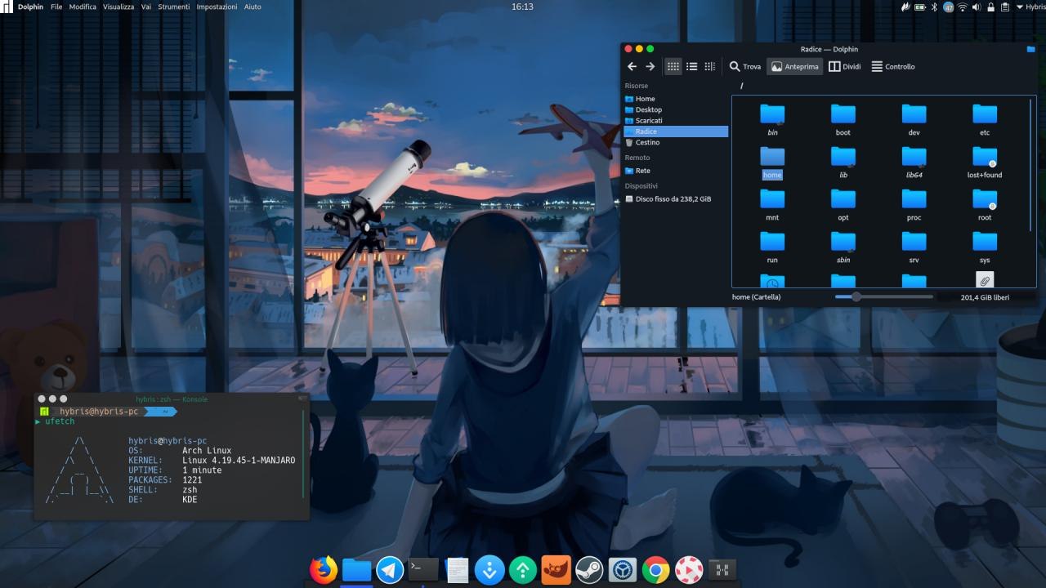Viewport: 1046px width, 588px height.
Task: Select the boot folder icon
Action: coord(843,114)
